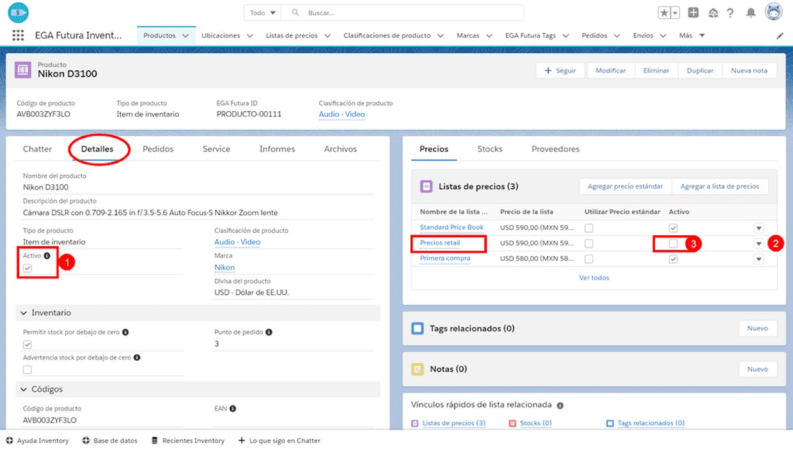Click Nuevo in Tags relacionados card
The height and width of the screenshot is (449, 793).
pyautogui.click(x=758, y=328)
